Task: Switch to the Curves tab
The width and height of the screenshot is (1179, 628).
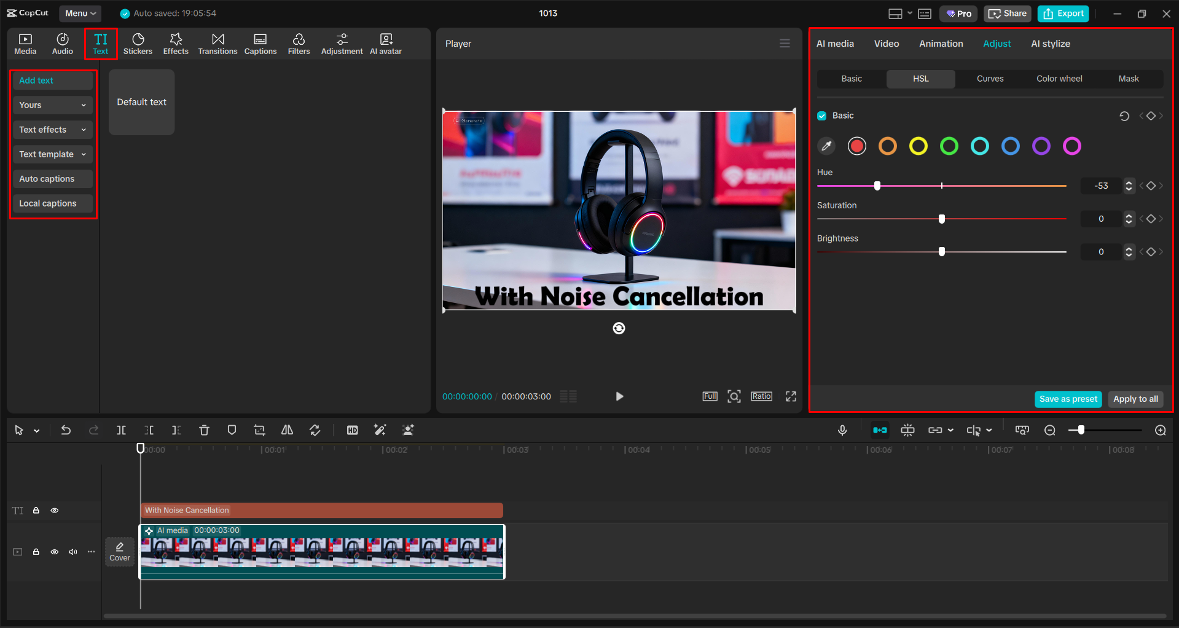Action: tap(990, 79)
